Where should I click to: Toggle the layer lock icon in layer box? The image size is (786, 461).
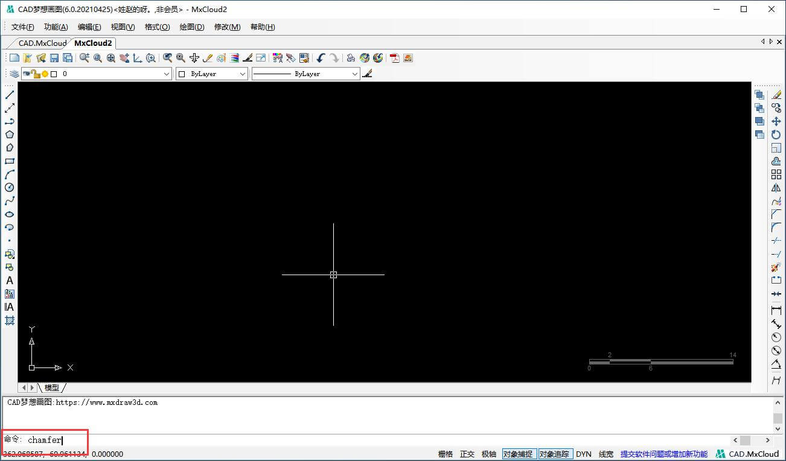pyautogui.click(x=36, y=74)
